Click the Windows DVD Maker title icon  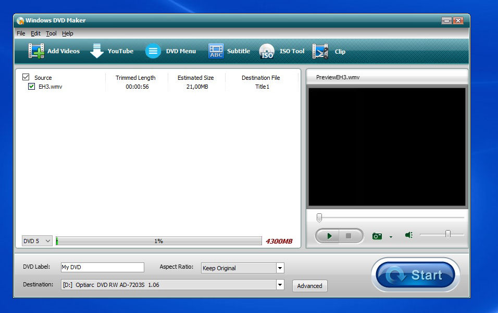20,21
